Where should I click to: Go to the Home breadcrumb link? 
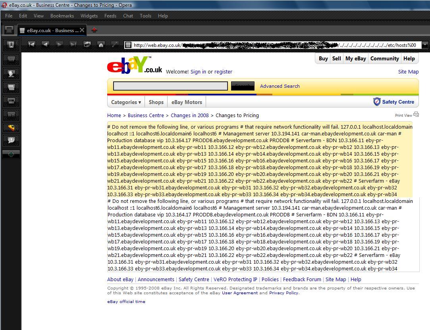(x=114, y=116)
